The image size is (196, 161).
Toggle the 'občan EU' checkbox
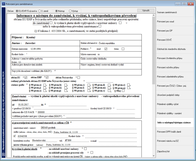pyautogui.click(x=26, y=77)
